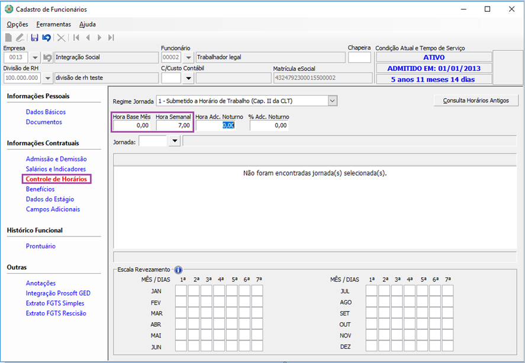Click the Trabalhador legal name field
This screenshot has width=525, height=363.
pos(270,57)
